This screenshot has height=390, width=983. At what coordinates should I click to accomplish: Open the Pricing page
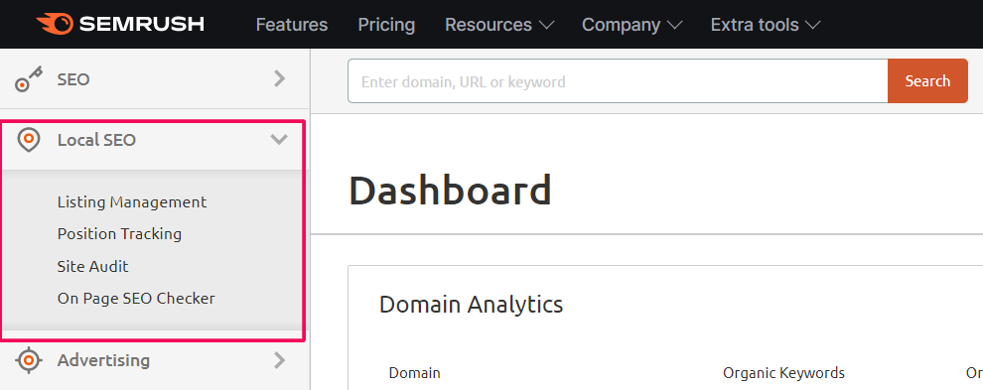(x=386, y=25)
